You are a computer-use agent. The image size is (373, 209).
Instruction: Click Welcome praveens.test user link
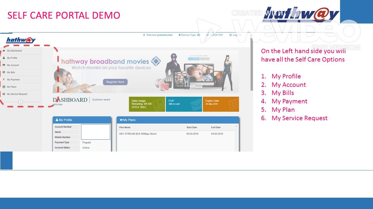click(158, 35)
